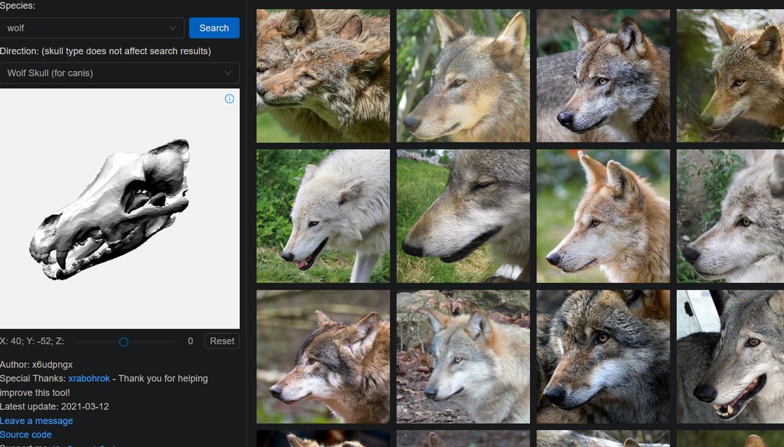Select the white wolf thumbnail
The height and width of the screenshot is (447, 784).
click(x=323, y=216)
